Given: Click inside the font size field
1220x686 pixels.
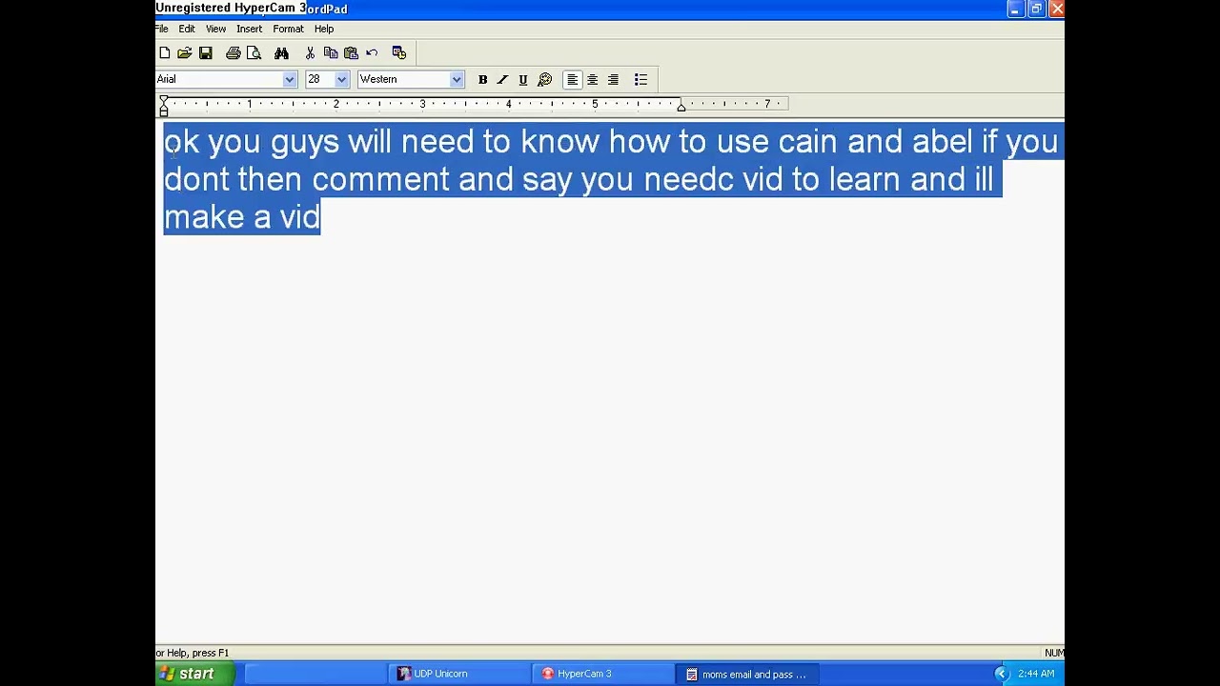Looking at the screenshot, I should 319,79.
